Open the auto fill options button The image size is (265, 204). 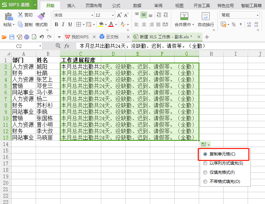[205, 145]
